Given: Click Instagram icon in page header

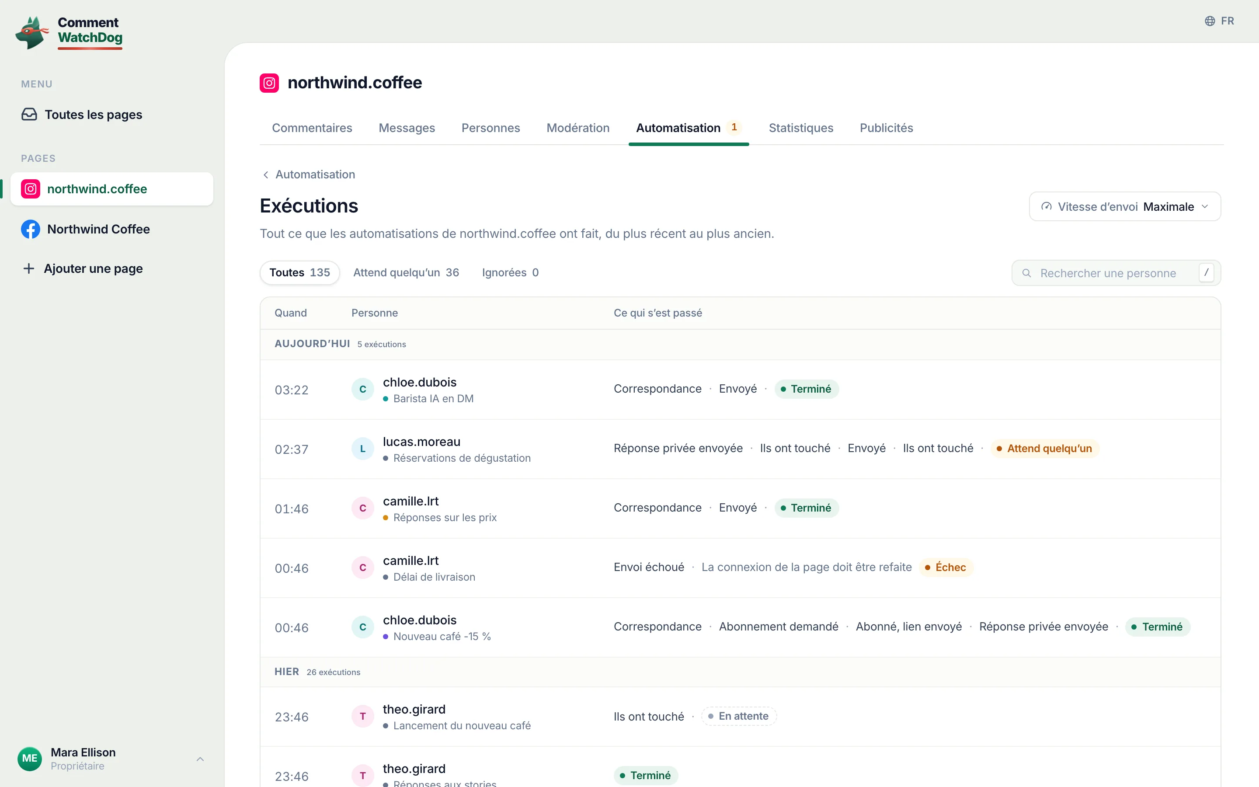Looking at the screenshot, I should click(x=269, y=83).
